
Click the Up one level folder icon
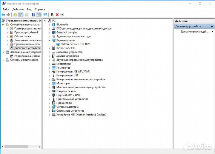[15, 15]
